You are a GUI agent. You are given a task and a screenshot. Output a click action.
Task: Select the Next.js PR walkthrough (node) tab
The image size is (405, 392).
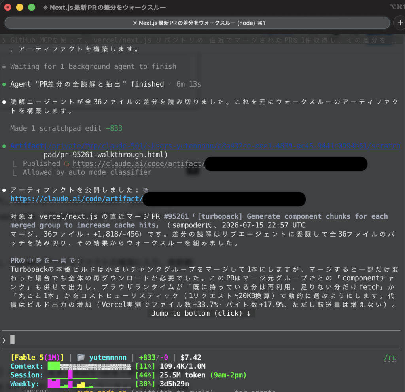point(197,23)
